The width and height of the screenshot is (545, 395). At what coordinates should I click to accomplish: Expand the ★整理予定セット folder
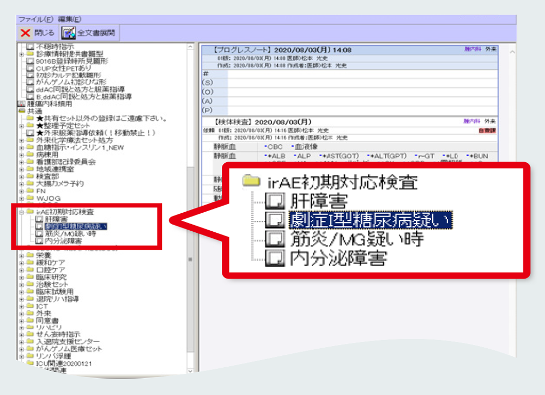(x=22, y=126)
